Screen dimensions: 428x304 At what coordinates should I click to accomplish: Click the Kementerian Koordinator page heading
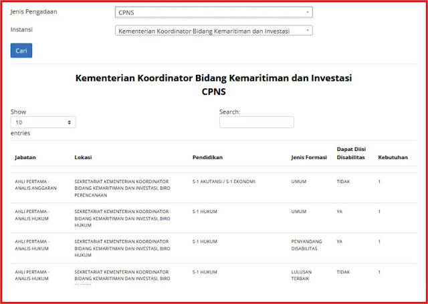click(214, 78)
